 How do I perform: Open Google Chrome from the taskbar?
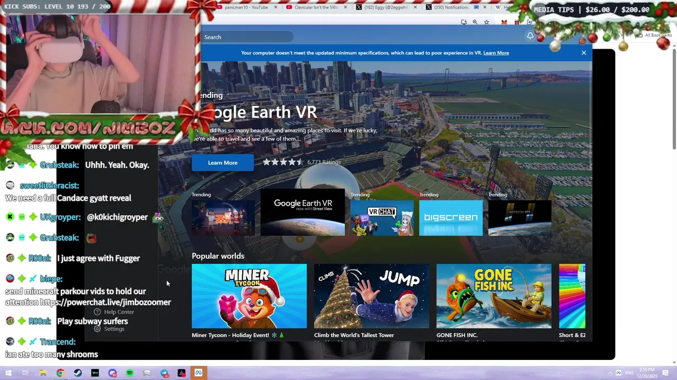[x=60, y=373]
